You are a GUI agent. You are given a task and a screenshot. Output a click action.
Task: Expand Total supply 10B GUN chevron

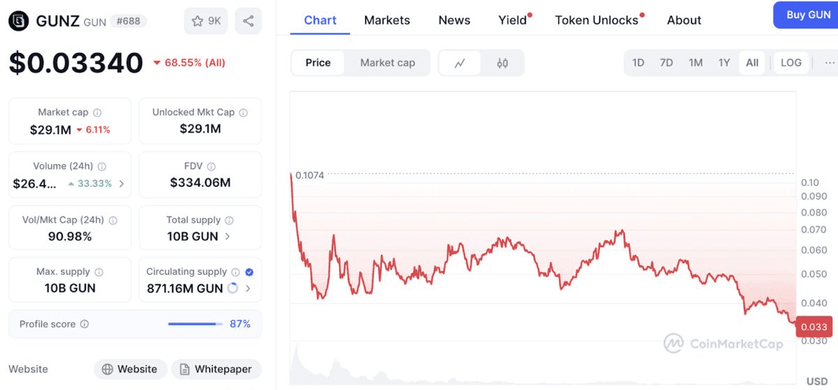point(227,237)
